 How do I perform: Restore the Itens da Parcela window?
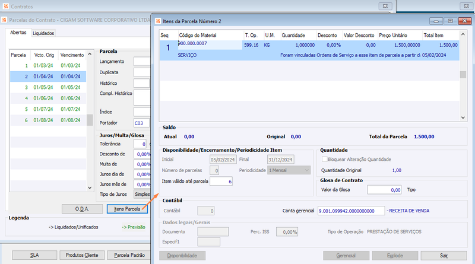coord(451,21)
